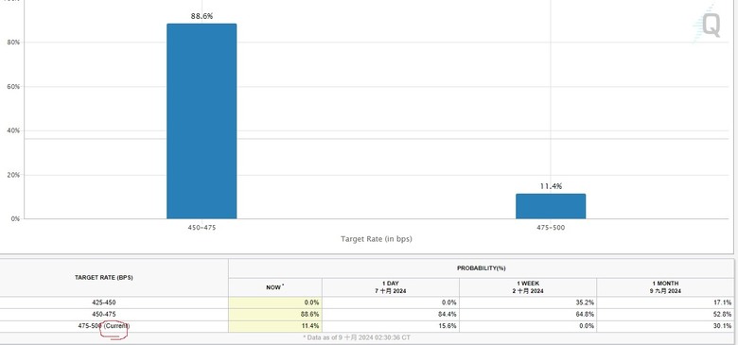Screen dimensions: 738x345
Task: Click the 80% y-axis gridline label
Action: [x=12, y=43]
